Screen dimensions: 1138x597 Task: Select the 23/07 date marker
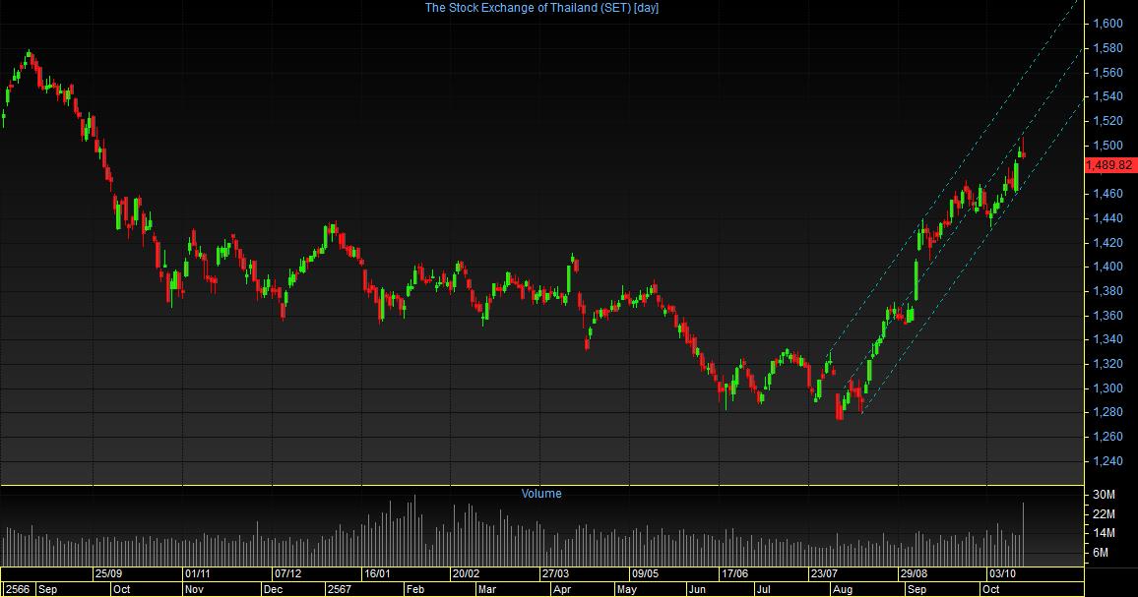[825, 573]
